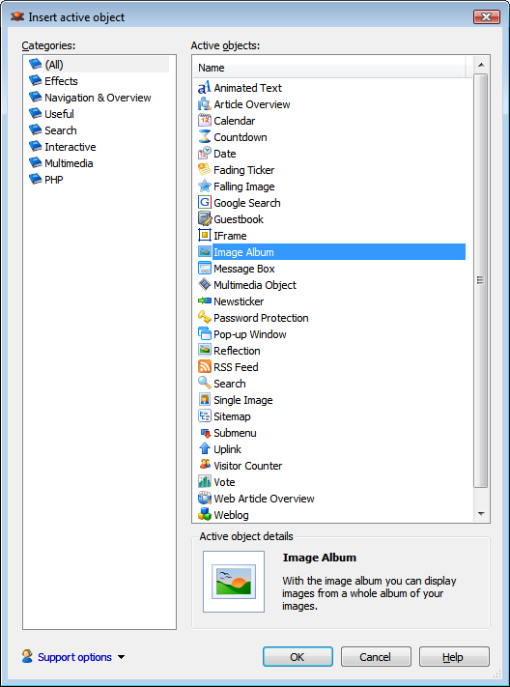Select the Effects category
This screenshot has height=687, width=510.
tap(61, 81)
